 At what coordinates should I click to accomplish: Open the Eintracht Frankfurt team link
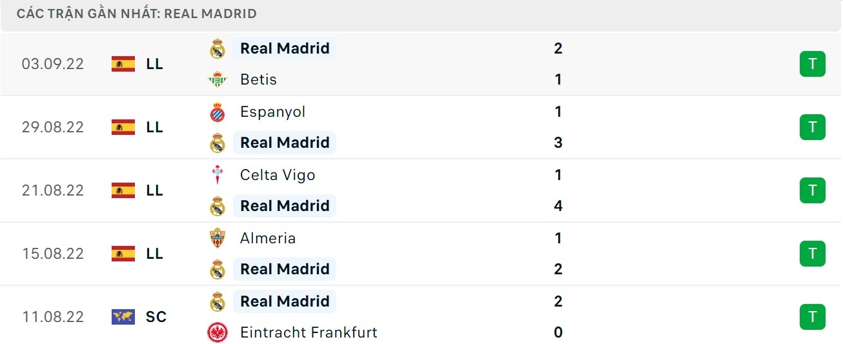click(x=309, y=332)
